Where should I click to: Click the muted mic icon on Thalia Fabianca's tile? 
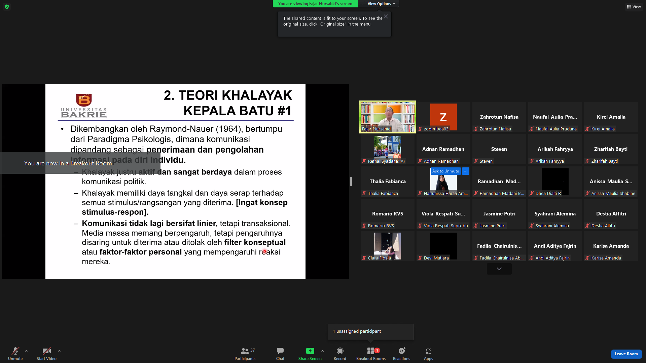pos(364,194)
